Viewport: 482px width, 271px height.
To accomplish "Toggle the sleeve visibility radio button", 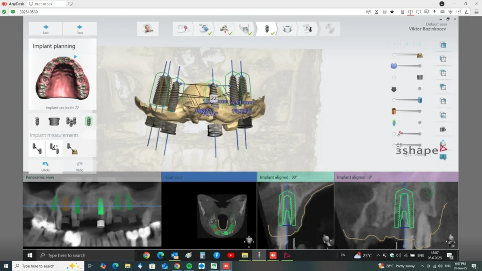I will (394, 77).
